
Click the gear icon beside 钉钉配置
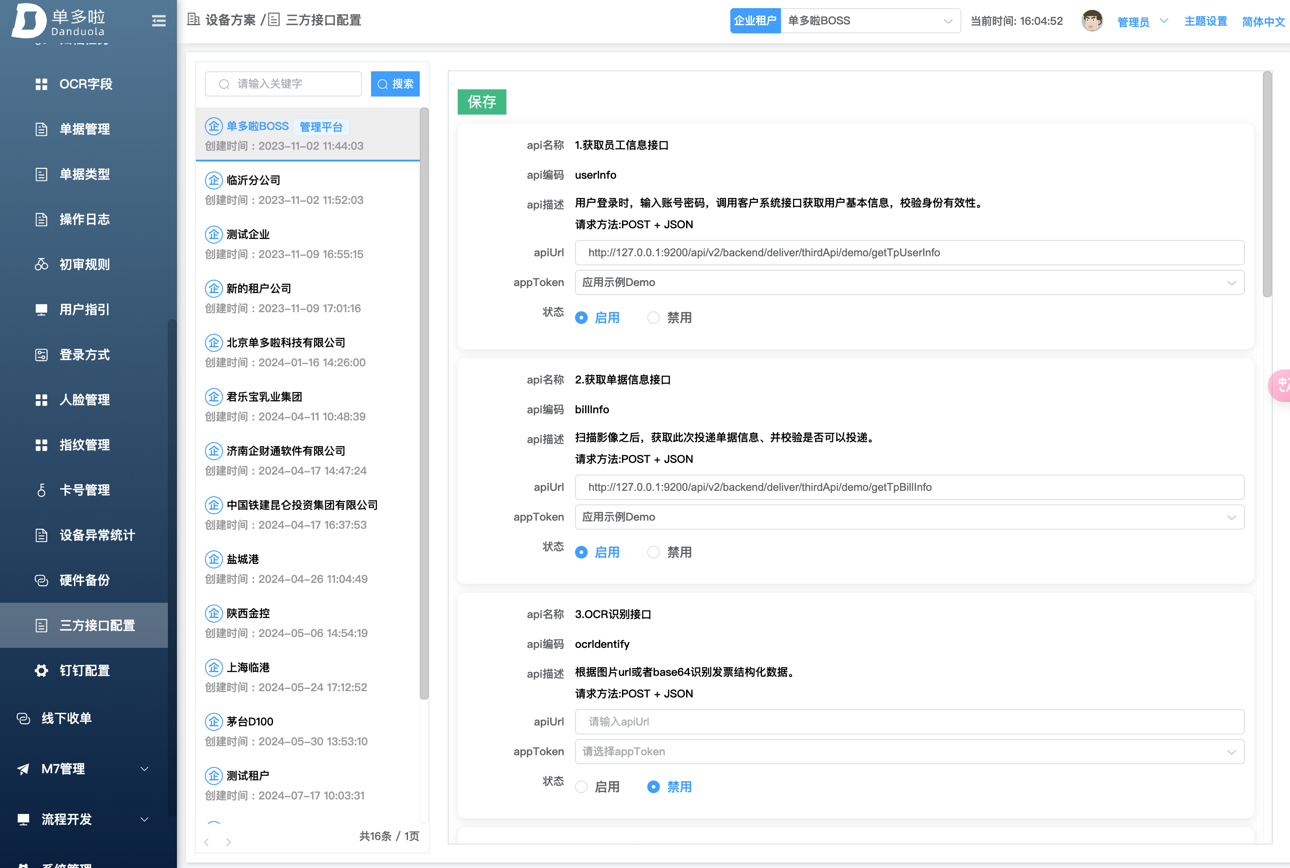coord(41,670)
